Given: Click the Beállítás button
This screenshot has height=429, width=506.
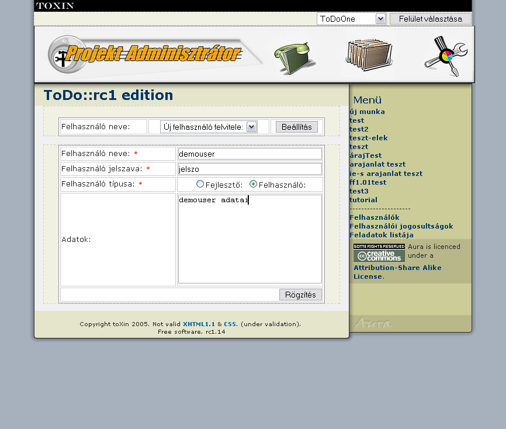Looking at the screenshot, I should 297,127.
